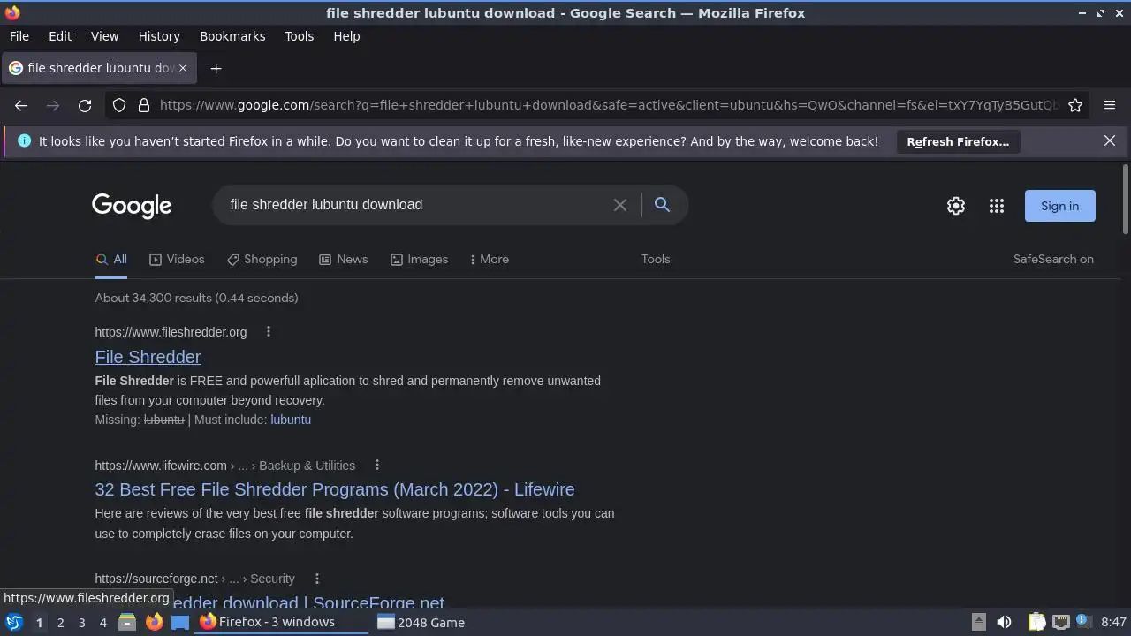Click the Google logo
The image size is (1131, 636).
coord(132,206)
